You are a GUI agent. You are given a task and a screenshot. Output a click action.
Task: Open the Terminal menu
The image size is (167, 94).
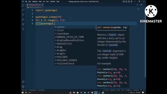(52, 2)
